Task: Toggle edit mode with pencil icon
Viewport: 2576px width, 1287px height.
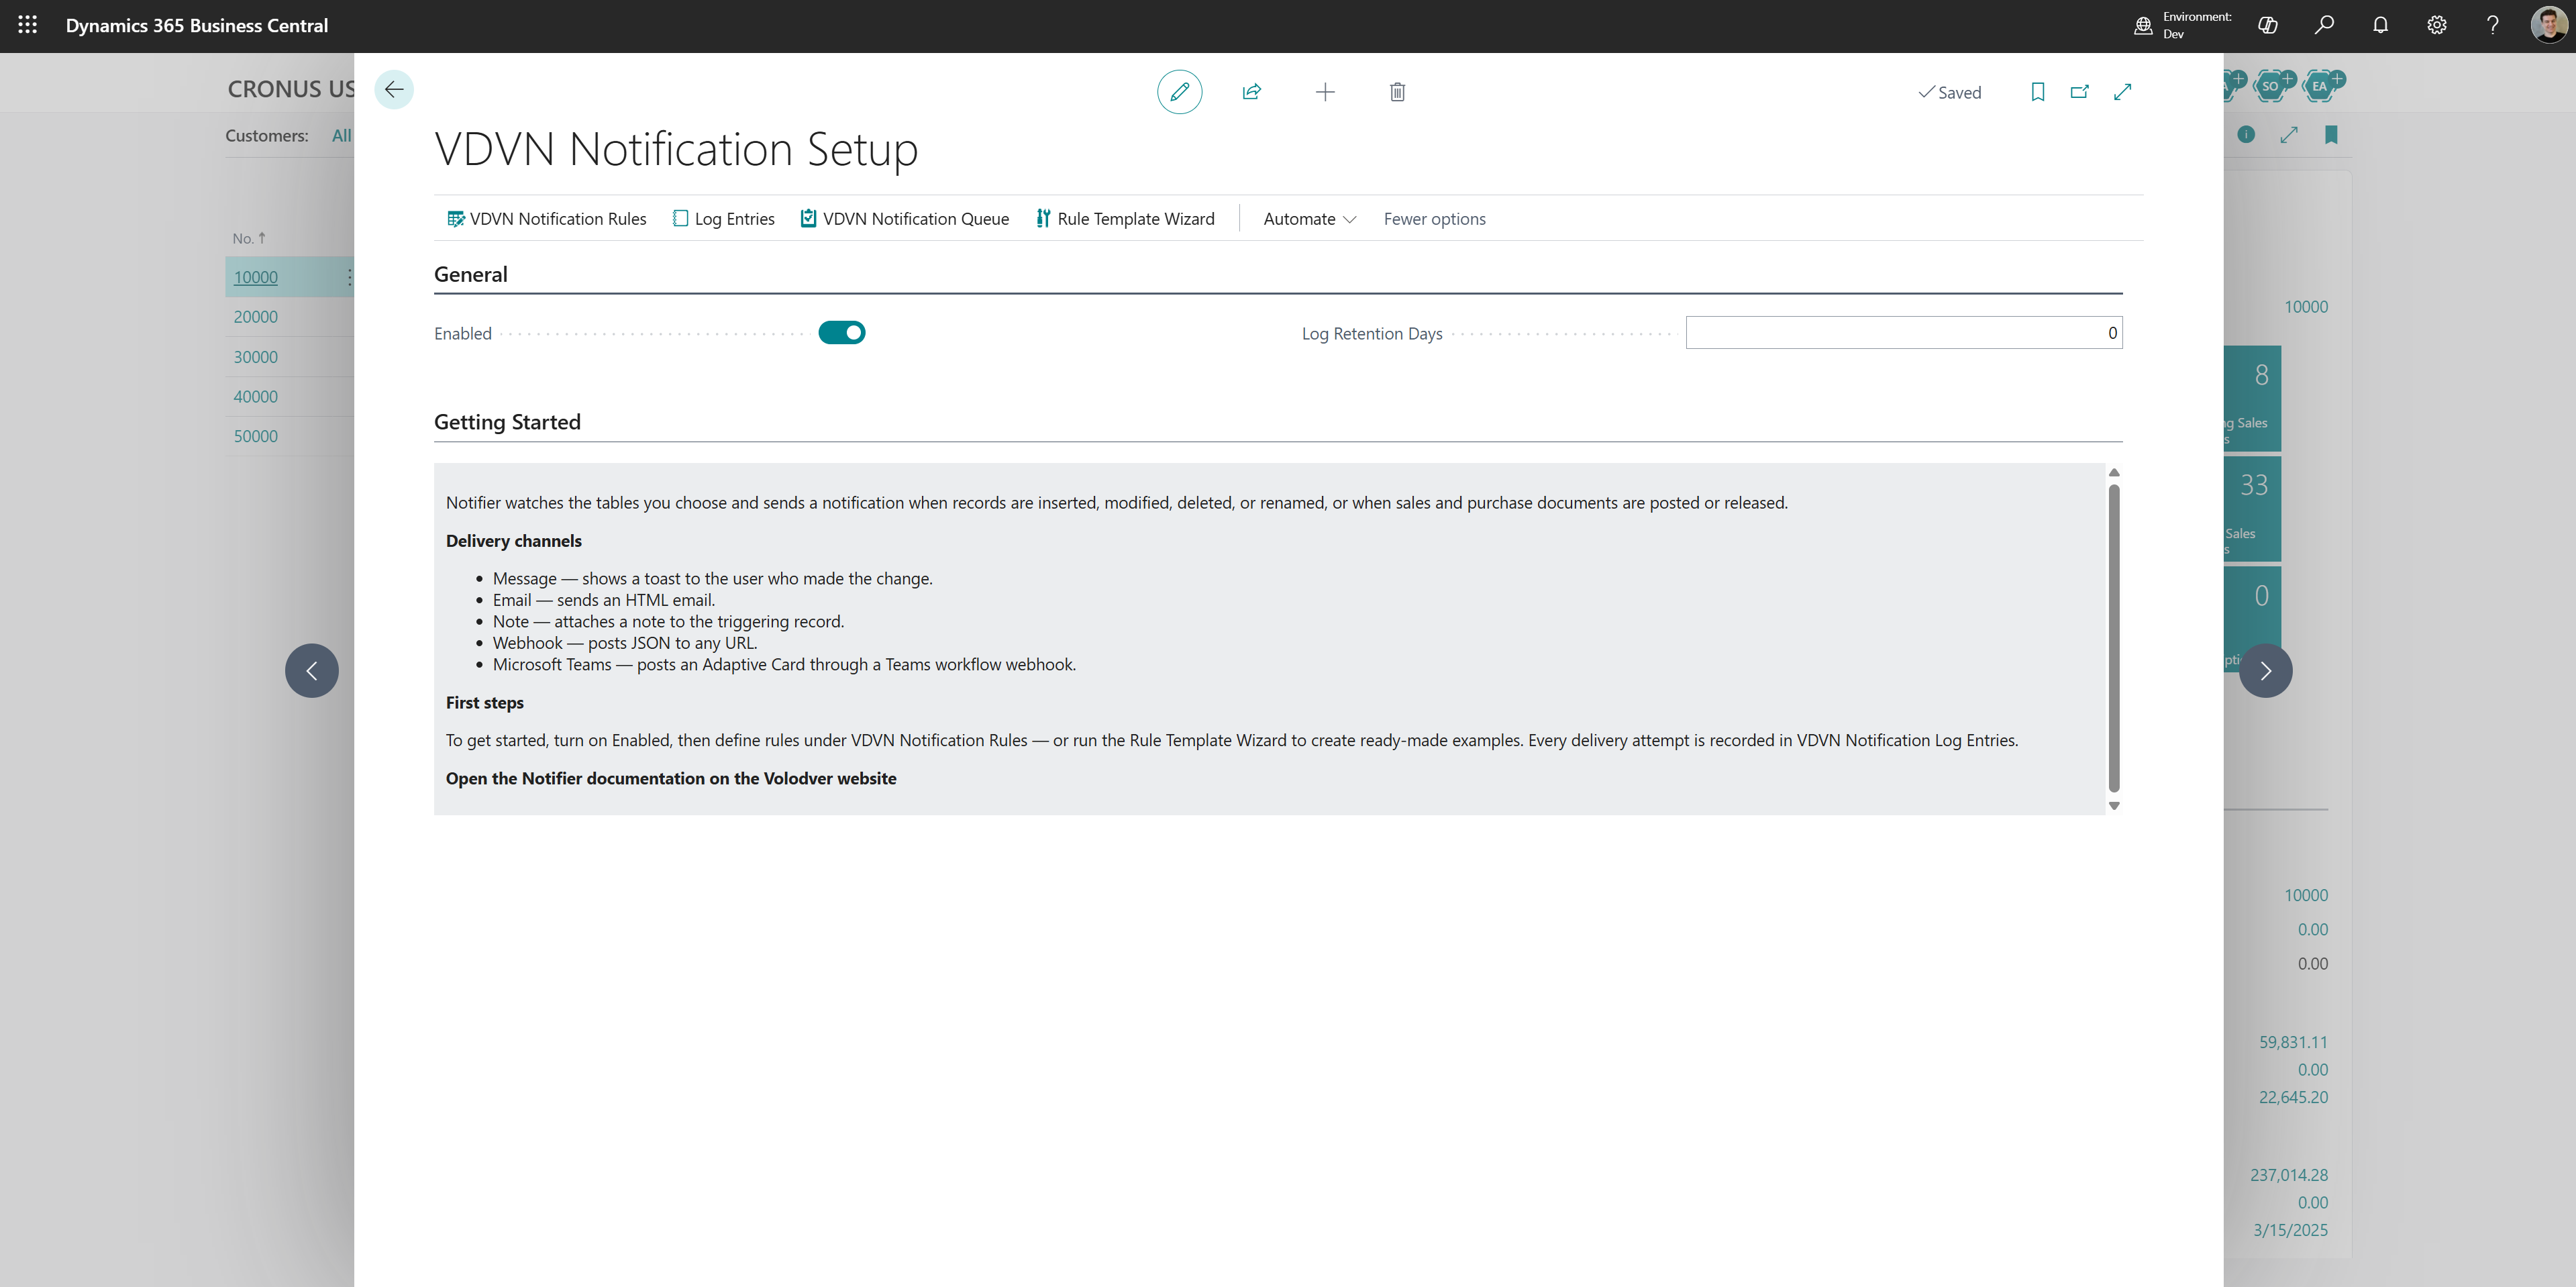Action: [x=1179, y=92]
